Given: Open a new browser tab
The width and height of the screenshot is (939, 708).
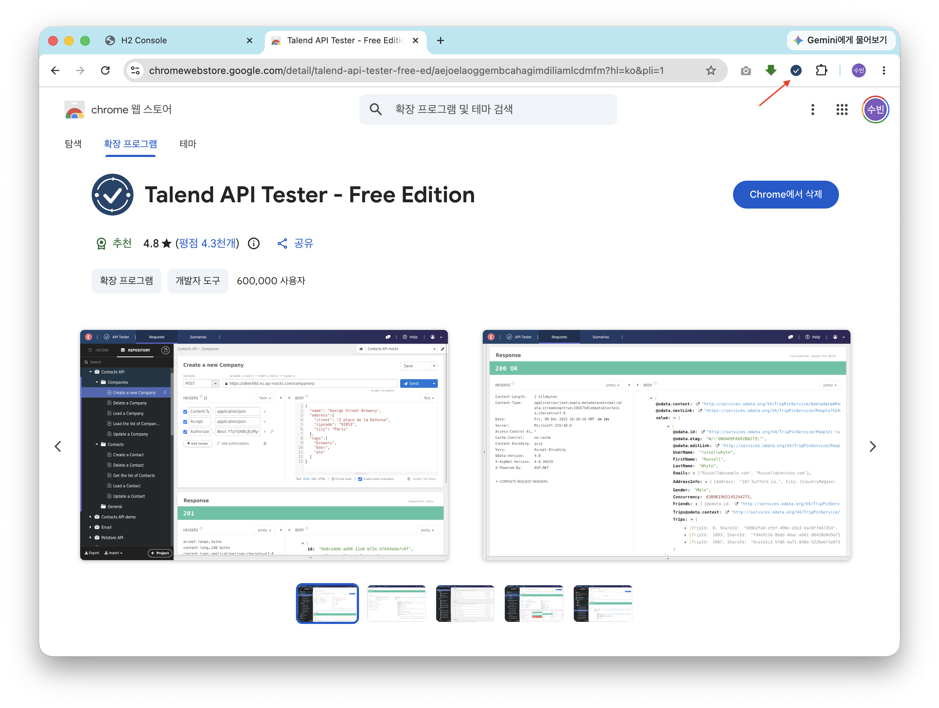Looking at the screenshot, I should tap(441, 40).
